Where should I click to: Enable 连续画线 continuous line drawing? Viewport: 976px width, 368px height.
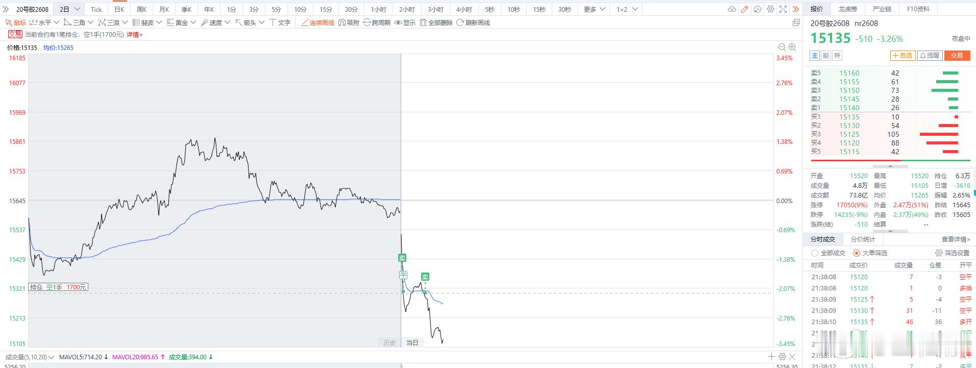click(x=318, y=22)
